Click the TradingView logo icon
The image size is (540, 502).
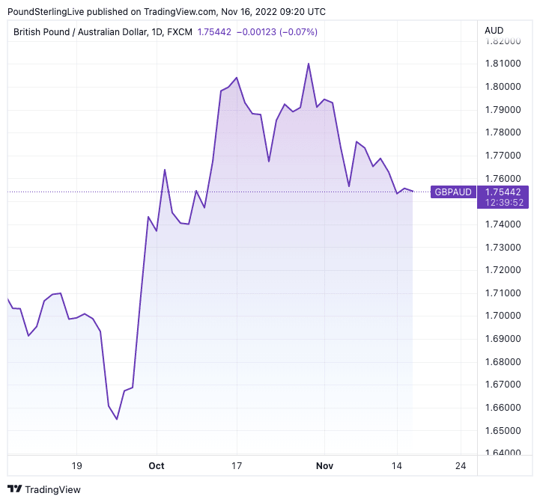point(14,490)
